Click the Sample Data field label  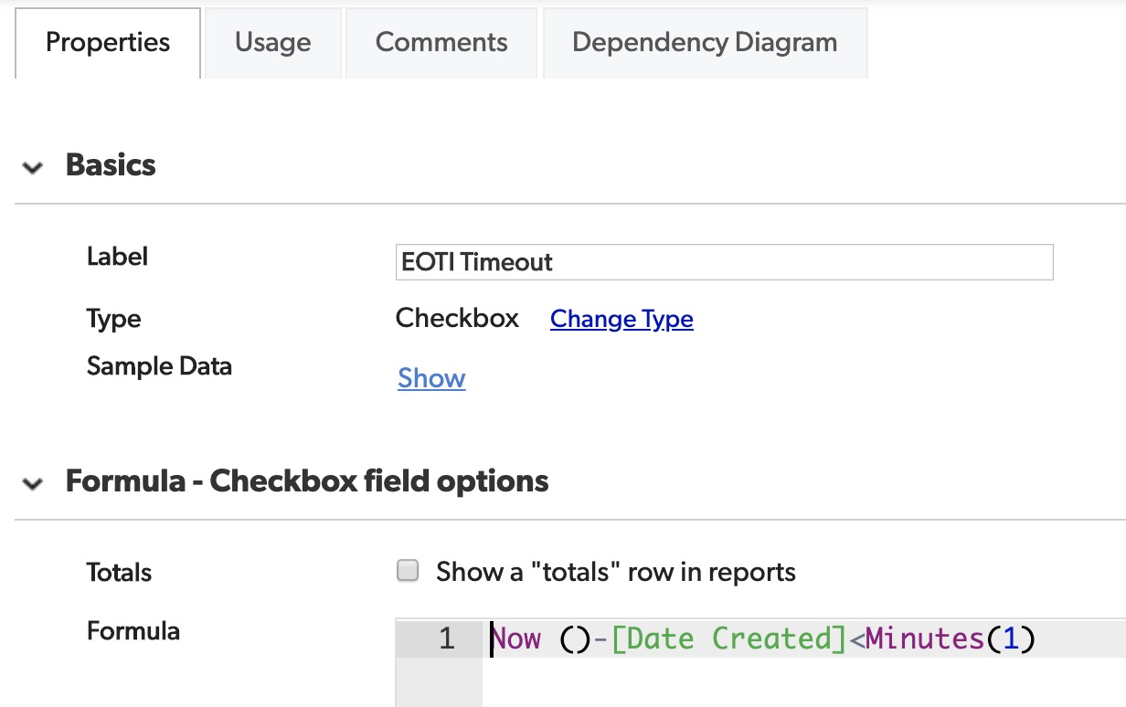coord(159,366)
